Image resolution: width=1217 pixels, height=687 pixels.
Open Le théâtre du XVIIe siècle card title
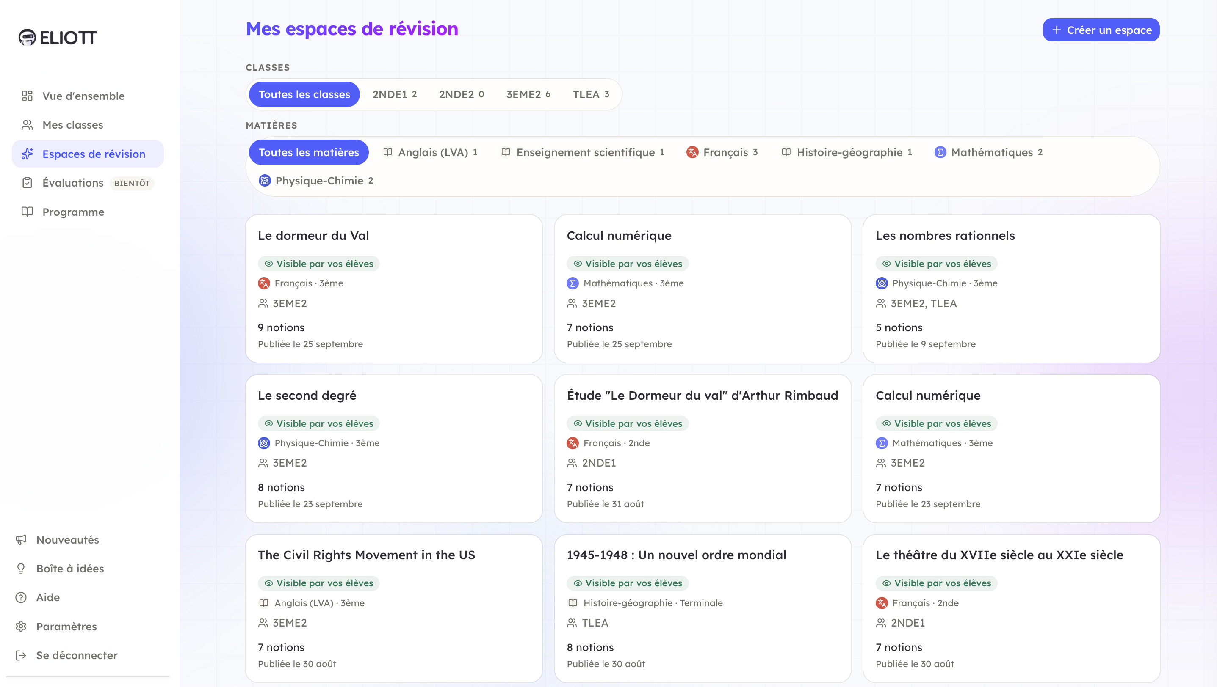coord(999,555)
